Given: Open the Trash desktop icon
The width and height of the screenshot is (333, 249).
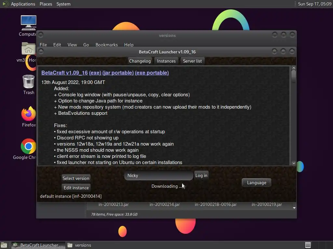Looking at the screenshot, I should (29, 85).
